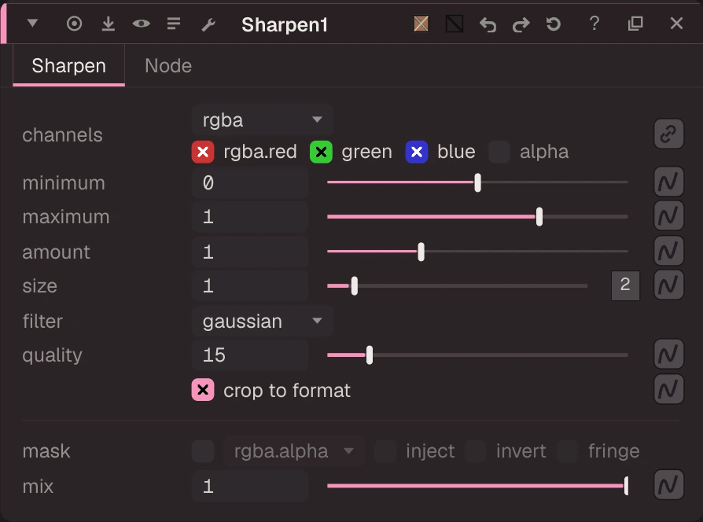Open the size animation curve button
The height and width of the screenshot is (522, 703).
point(668,285)
